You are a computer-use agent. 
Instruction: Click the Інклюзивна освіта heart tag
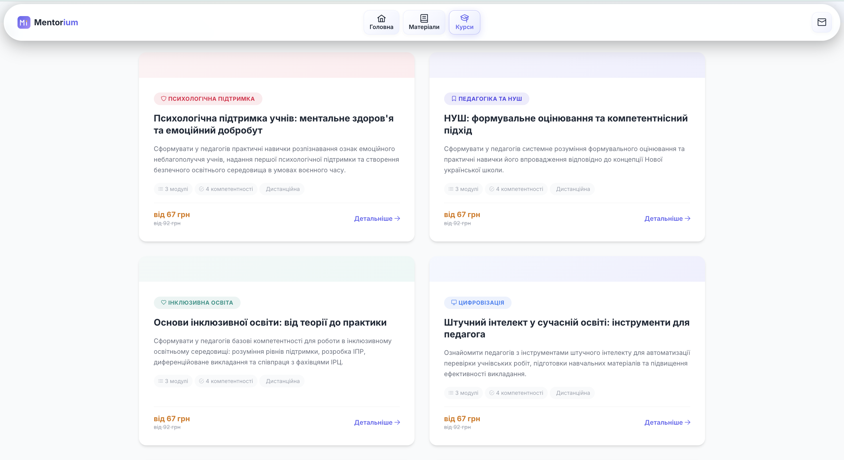point(197,302)
